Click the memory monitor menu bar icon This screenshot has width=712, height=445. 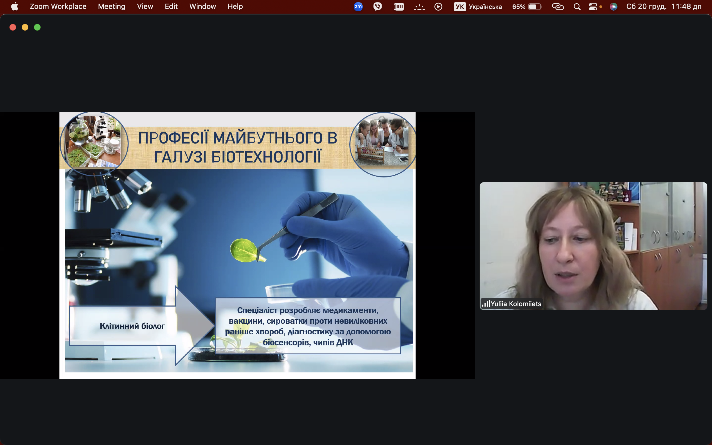(x=399, y=6)
